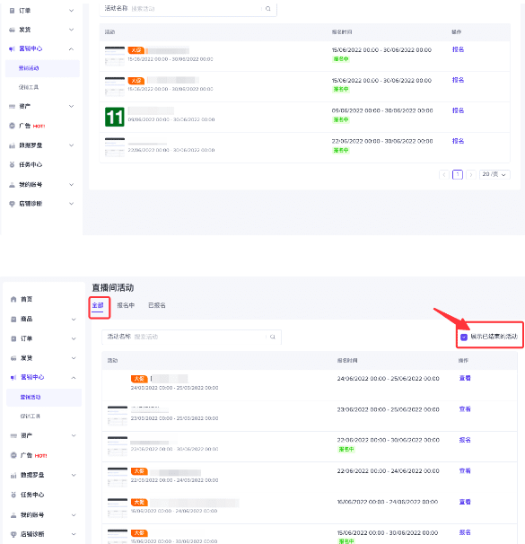Screen dimensions: 525x544
Task: Switch to the 已报名 tab
Action: [157, 305]
